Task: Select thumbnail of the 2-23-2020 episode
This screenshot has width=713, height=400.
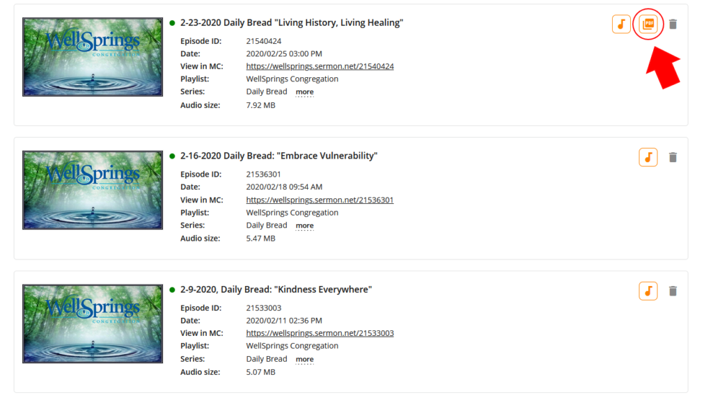Action: coord(93,57)
